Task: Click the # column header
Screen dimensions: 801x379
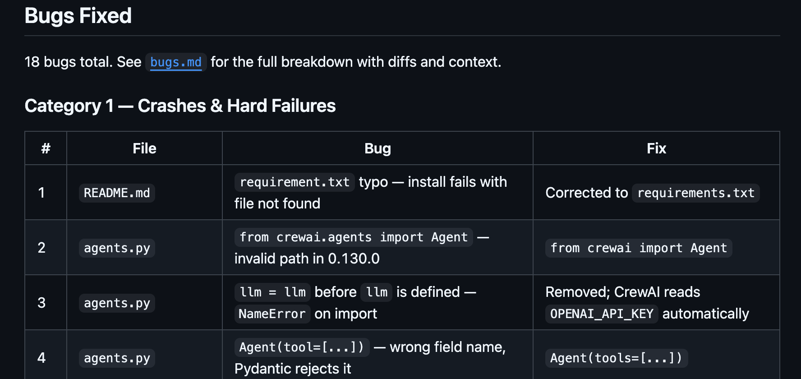Action: point(46,148)
